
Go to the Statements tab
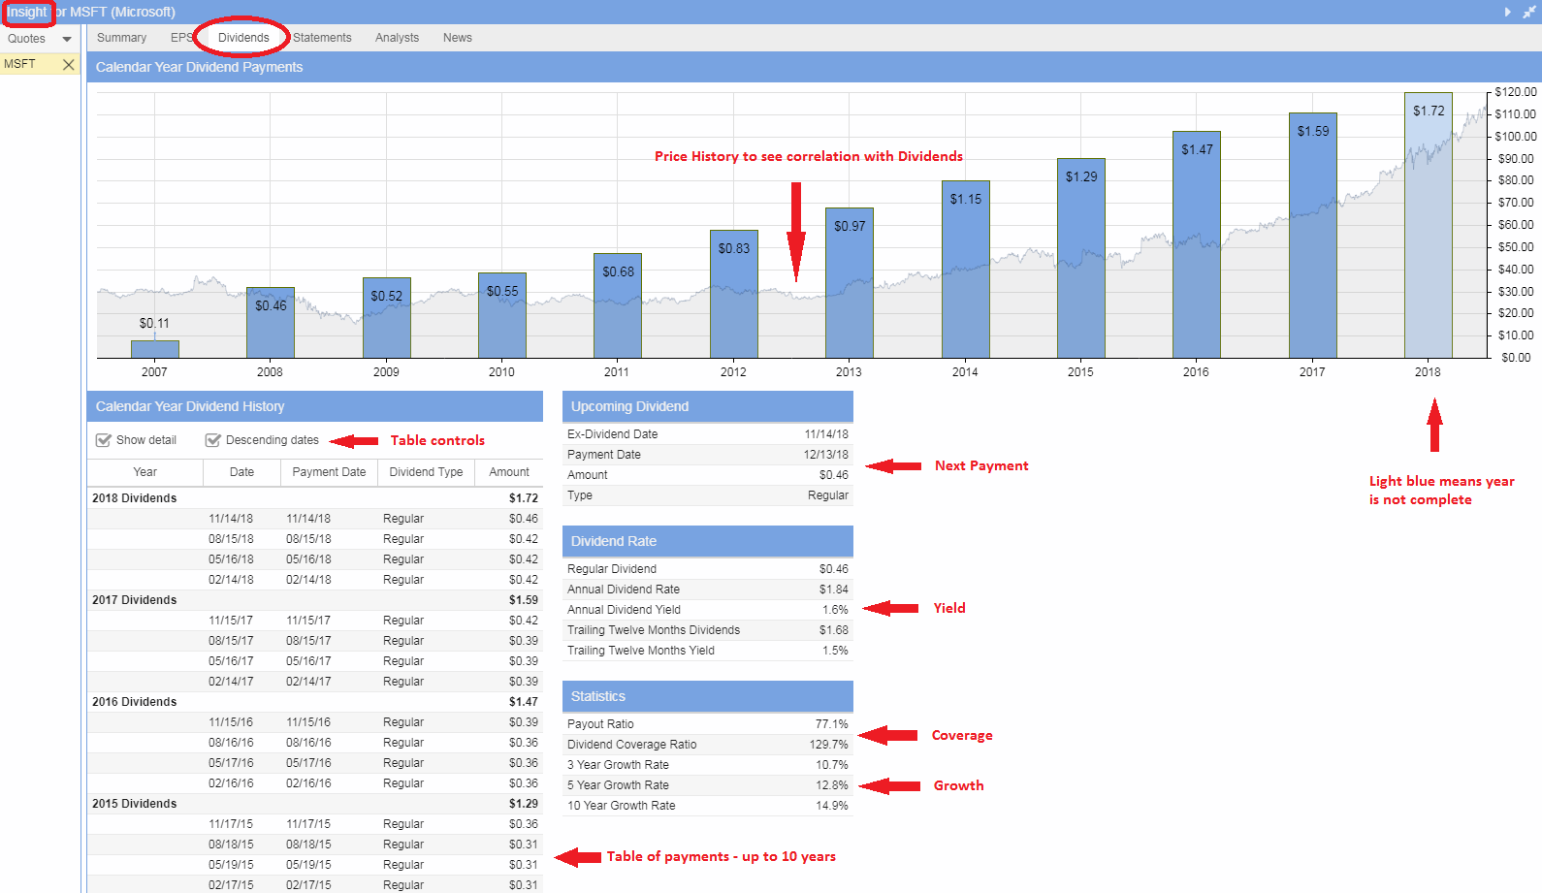coord(322,38)
